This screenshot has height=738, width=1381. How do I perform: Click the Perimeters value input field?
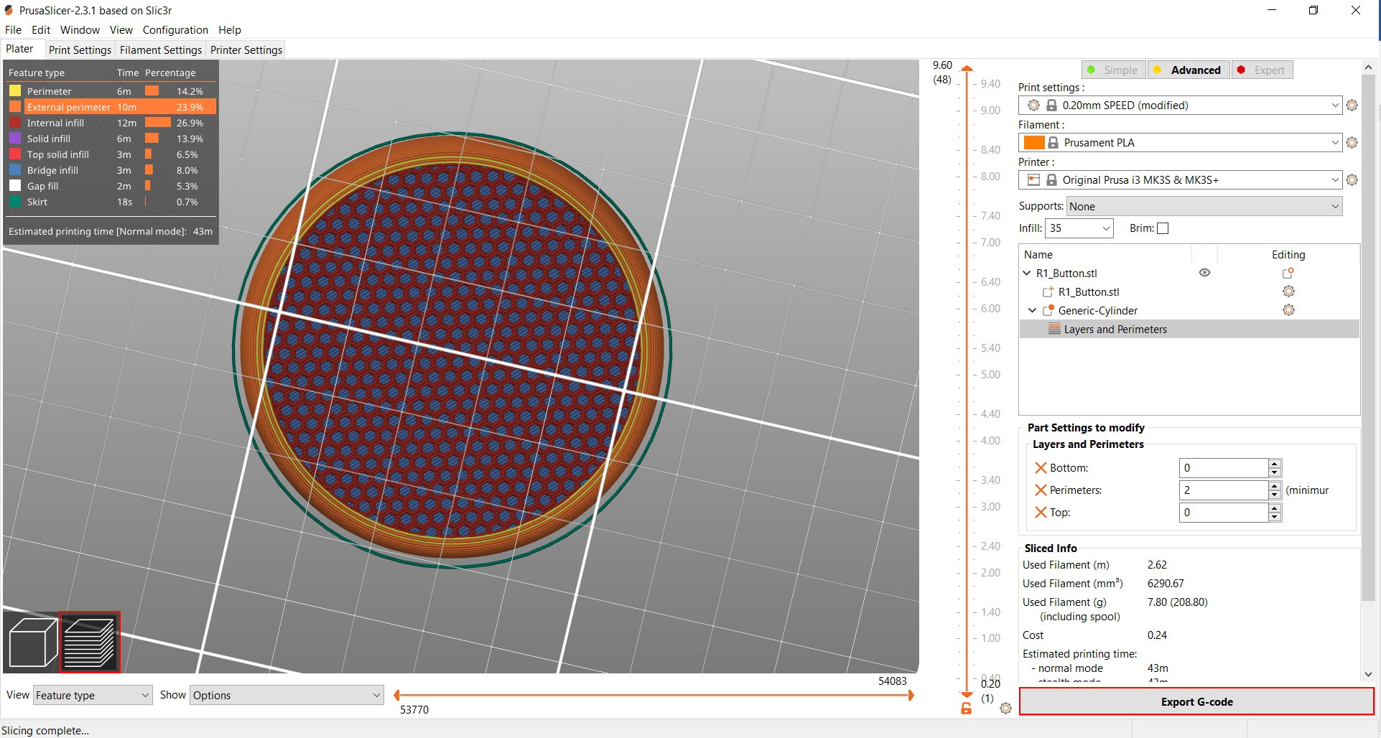click(x=1223, y=490)
